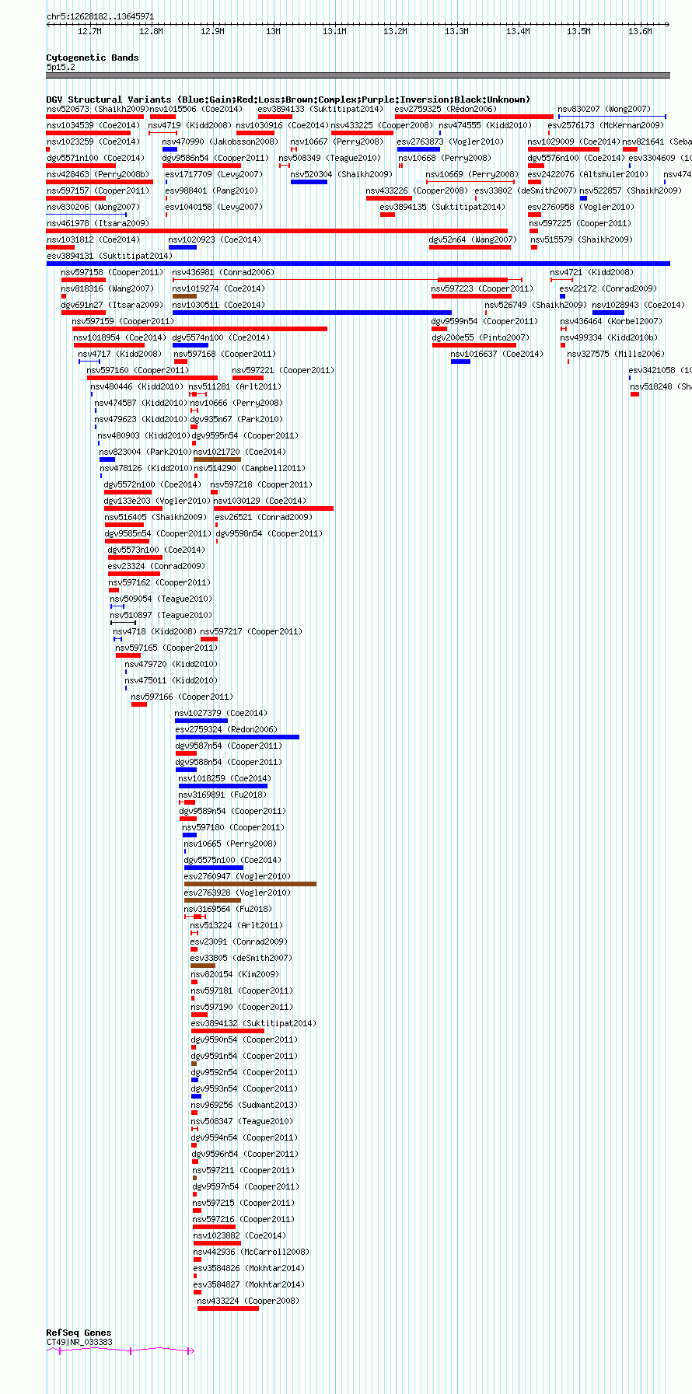Click the 5p15.2 band label
This screenshot has width=692, height=1394.
61,67
